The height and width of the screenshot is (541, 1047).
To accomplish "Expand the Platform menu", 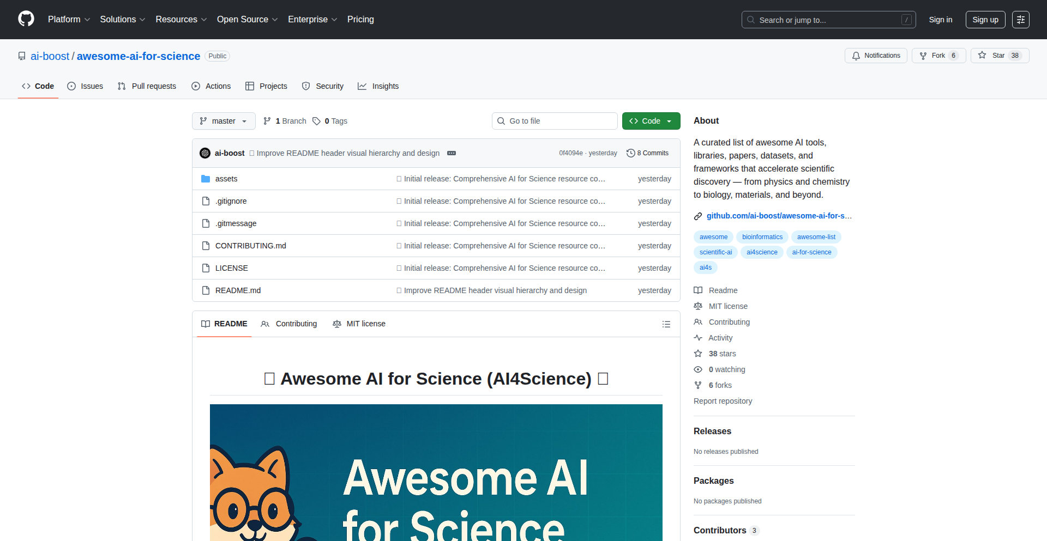I will [69, 20].
